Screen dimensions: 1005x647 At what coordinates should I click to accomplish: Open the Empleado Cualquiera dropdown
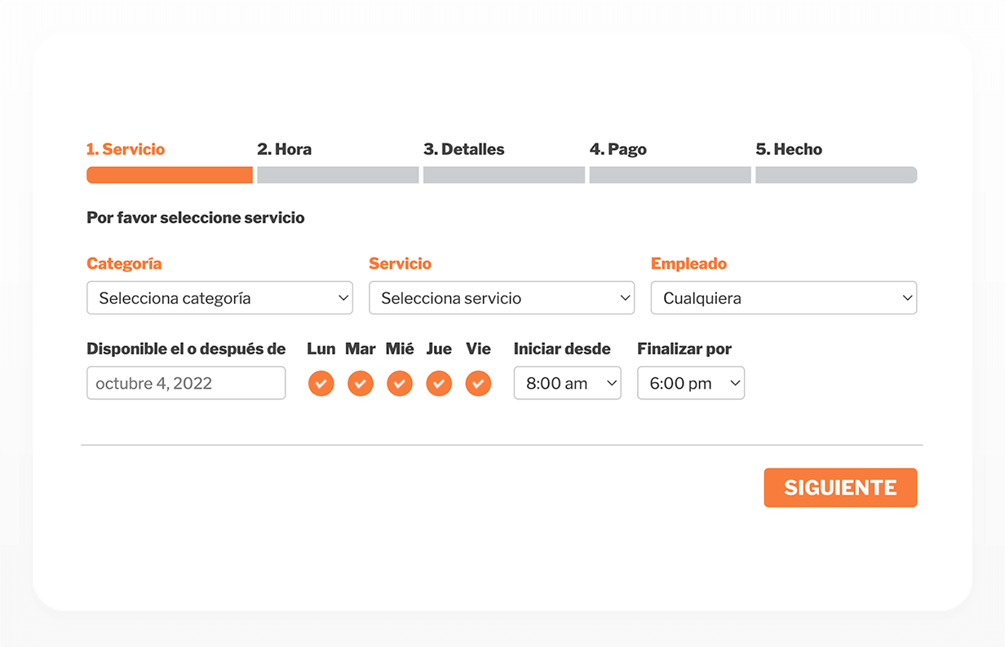click(x=784, y=298)
